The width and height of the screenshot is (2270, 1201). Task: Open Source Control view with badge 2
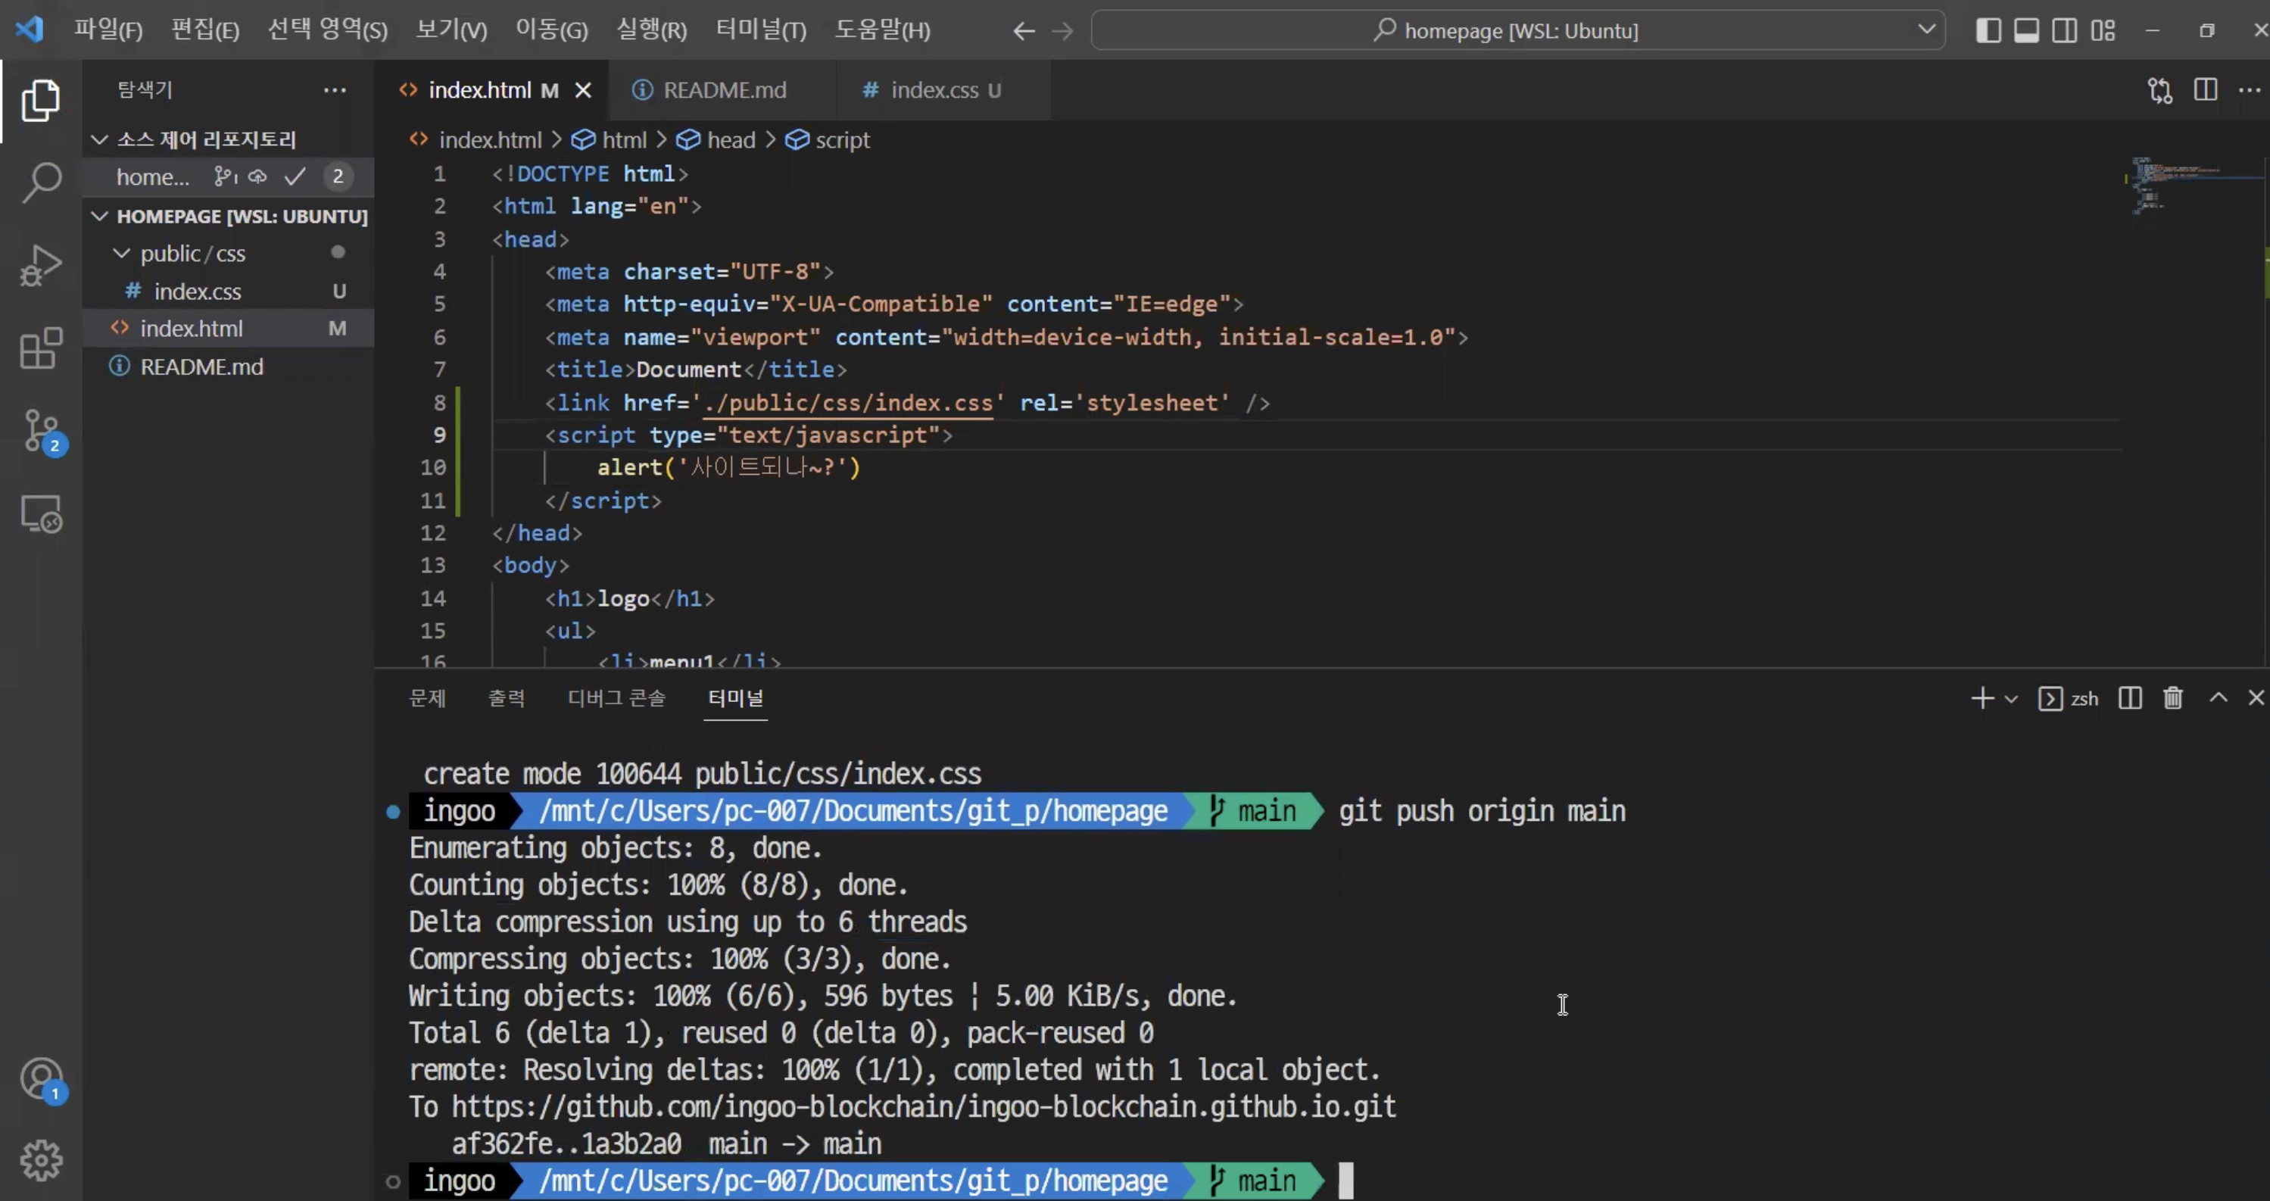click(41, 432)
